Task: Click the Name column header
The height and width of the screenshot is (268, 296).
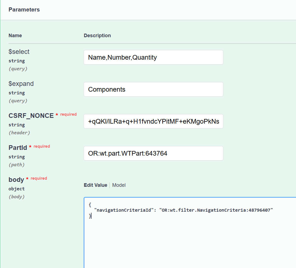Action: [x=15, y=35]
